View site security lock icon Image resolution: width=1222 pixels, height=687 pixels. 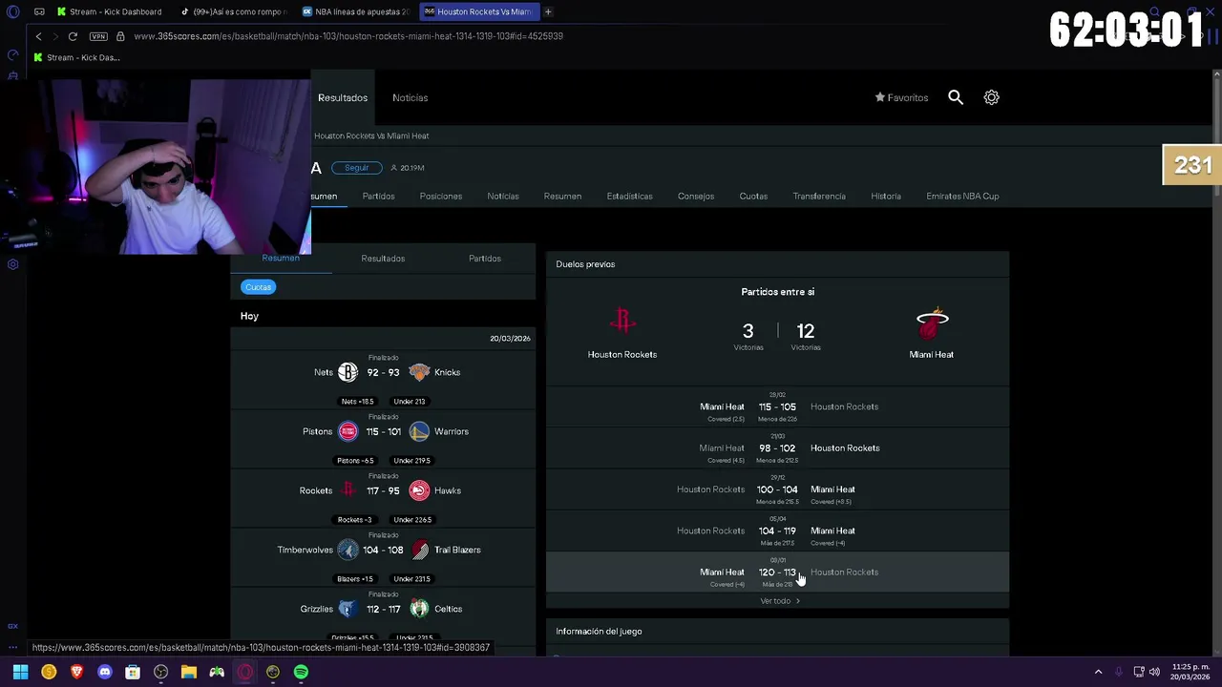click(x=120, y=36)
